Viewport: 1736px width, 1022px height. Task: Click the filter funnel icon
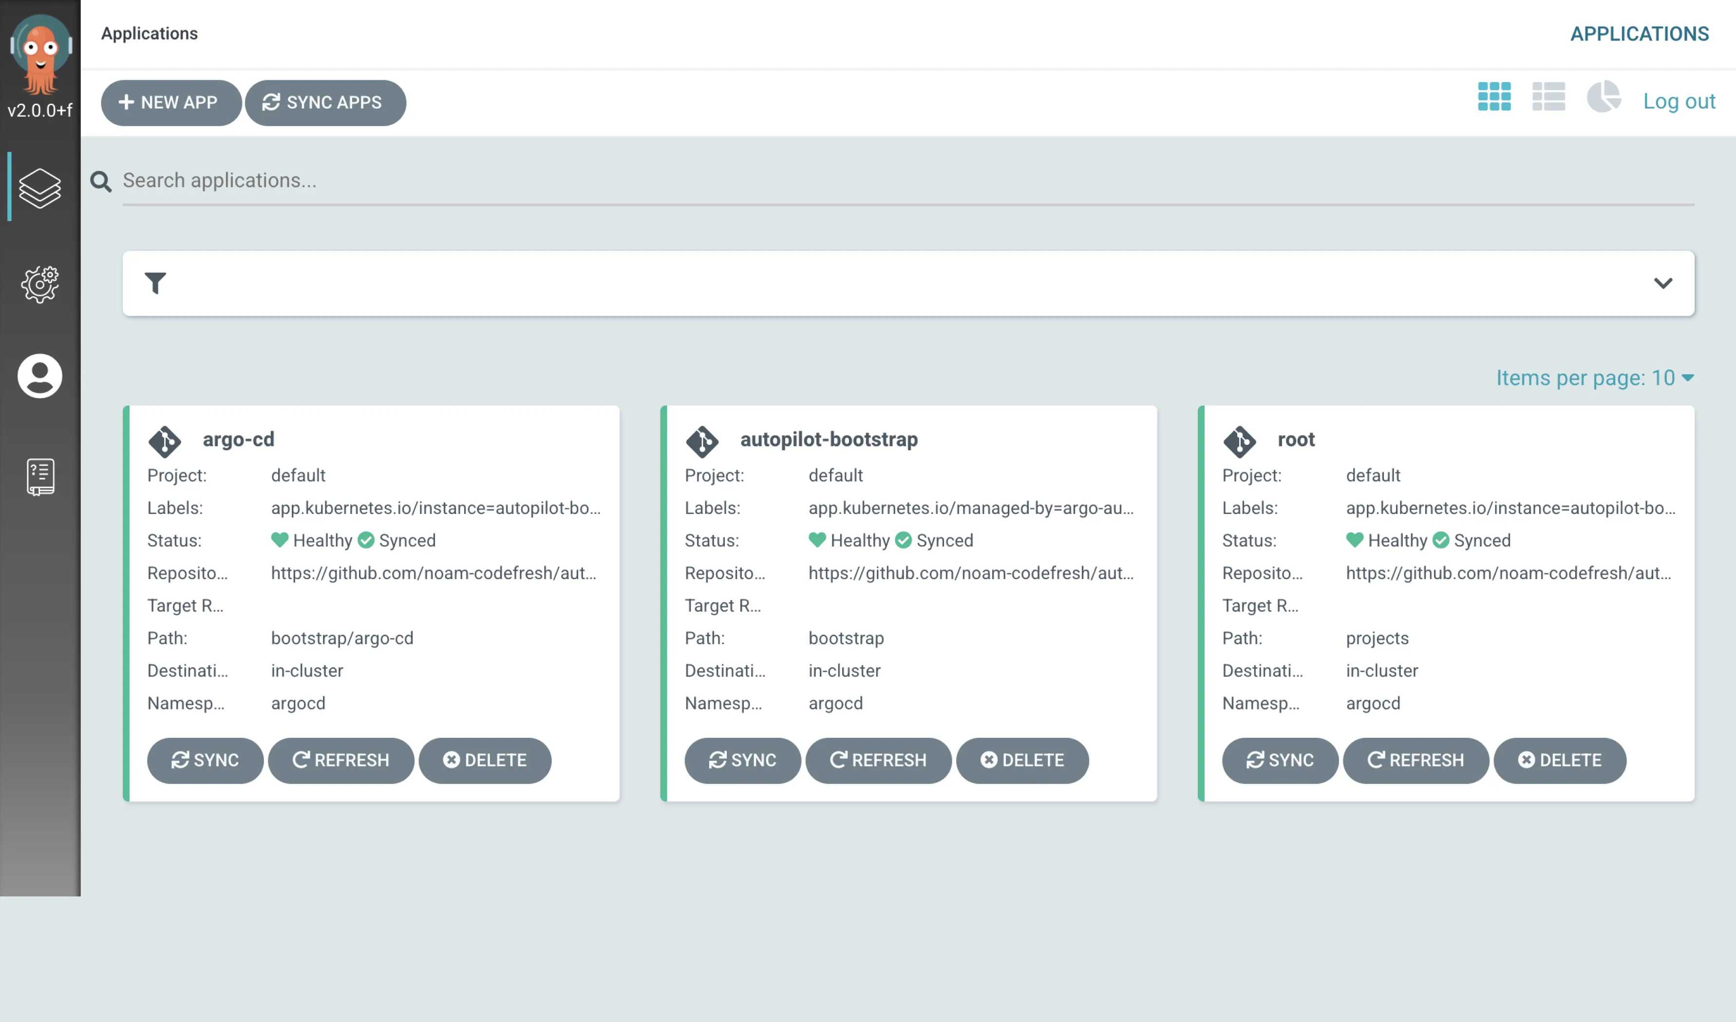[155, 283]
